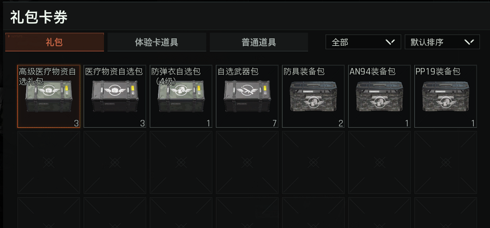490x228 pixels.
Task: Choose the 防具装备包 camo box
Action: (314, 96)
